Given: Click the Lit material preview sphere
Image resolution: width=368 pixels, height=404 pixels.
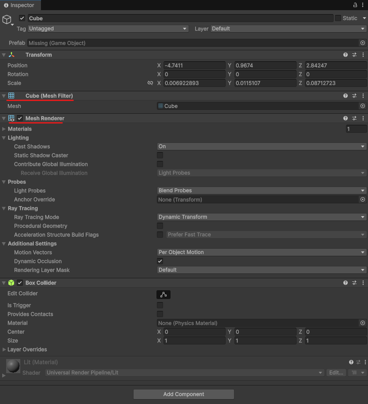Looking at the screenshot, I should tap(13, 366).
